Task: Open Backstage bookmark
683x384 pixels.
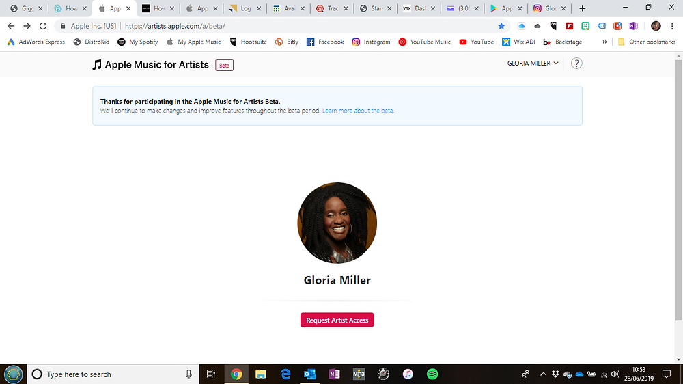Action: (x=563, y=42)
